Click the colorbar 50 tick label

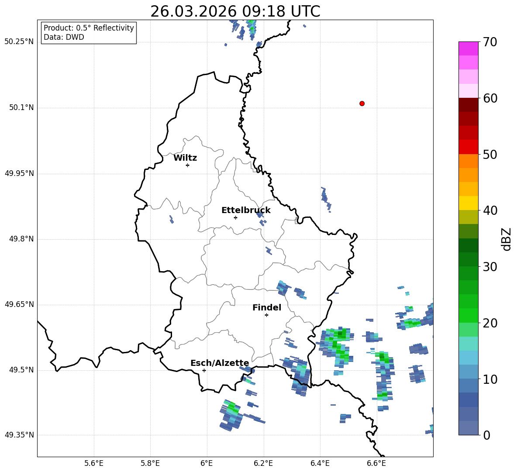click(490, 155)
